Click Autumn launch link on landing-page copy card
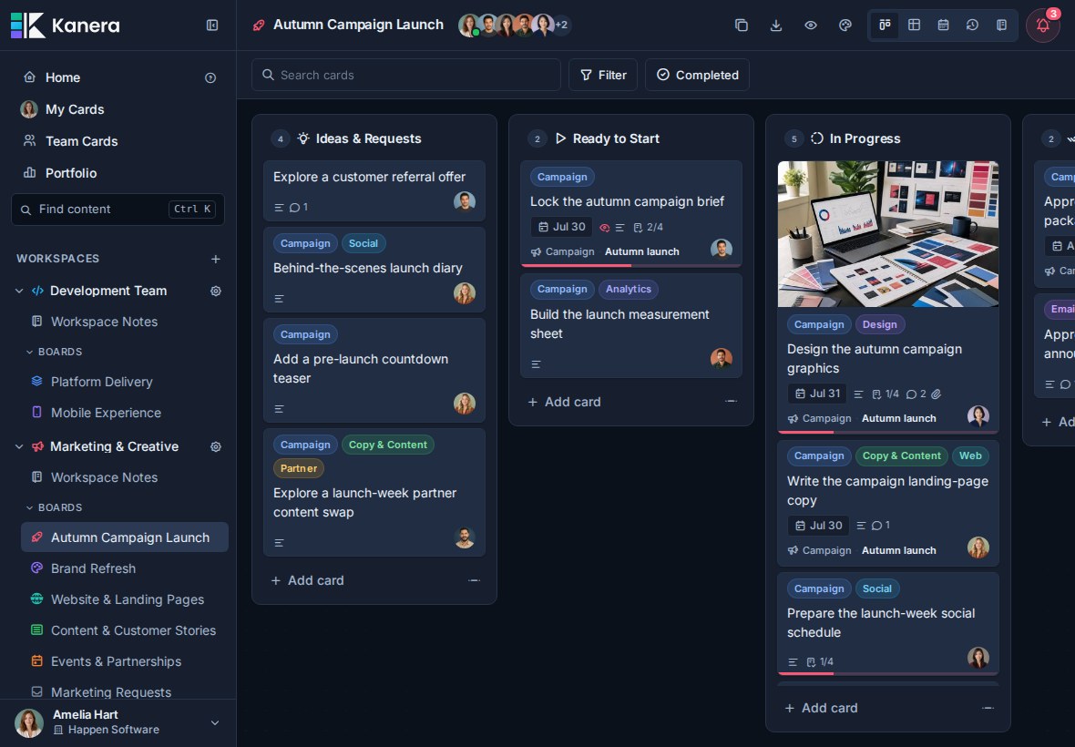 click(x=898, y=550)
